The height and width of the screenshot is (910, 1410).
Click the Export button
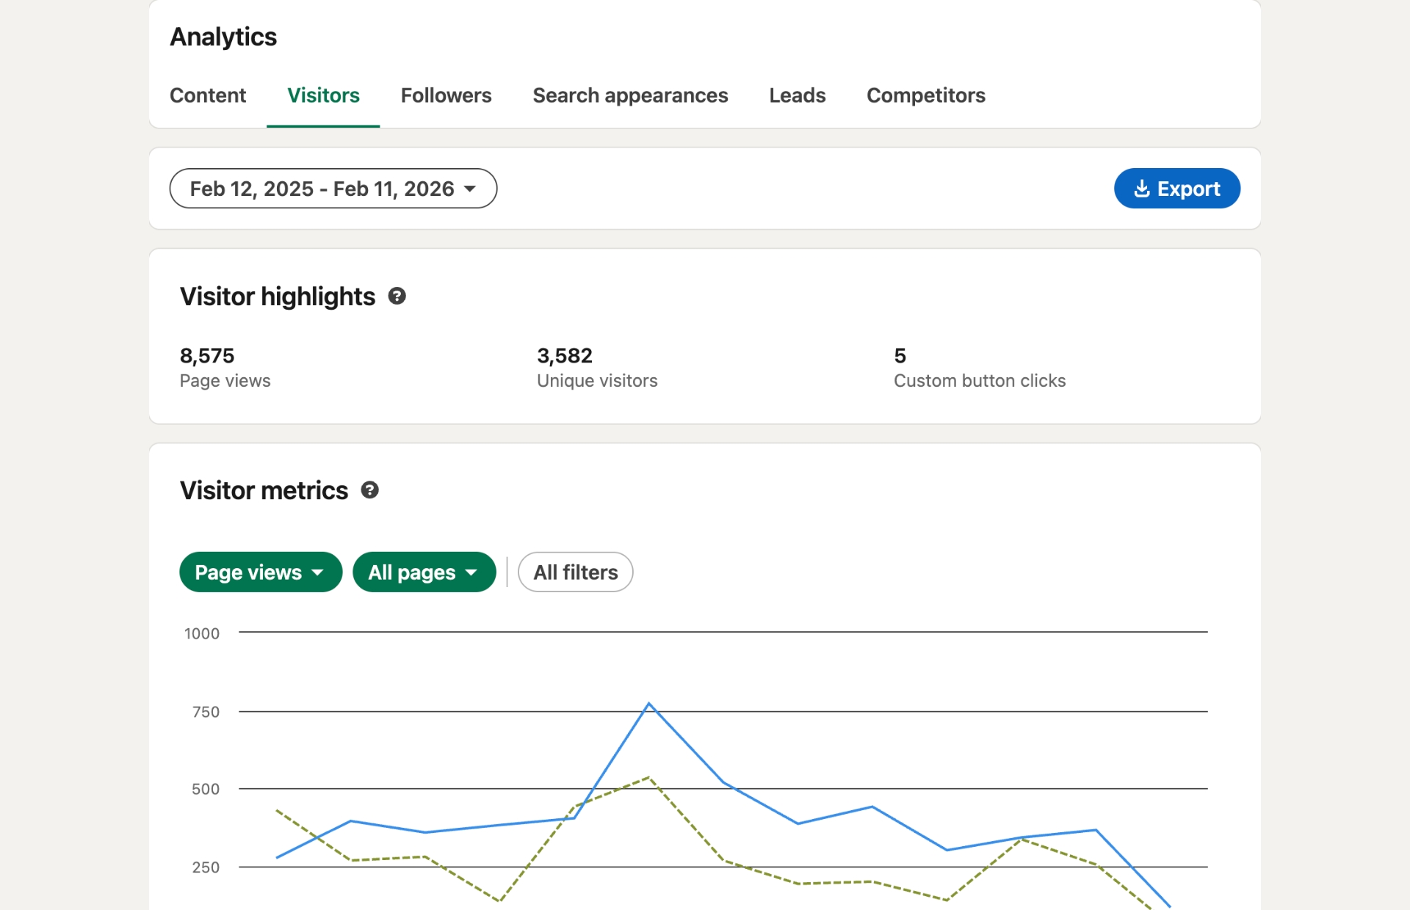tap(1177, 189)
